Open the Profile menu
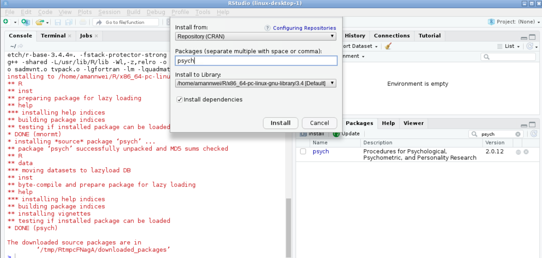Screen dimensions: 542x258 coord(180,12)
